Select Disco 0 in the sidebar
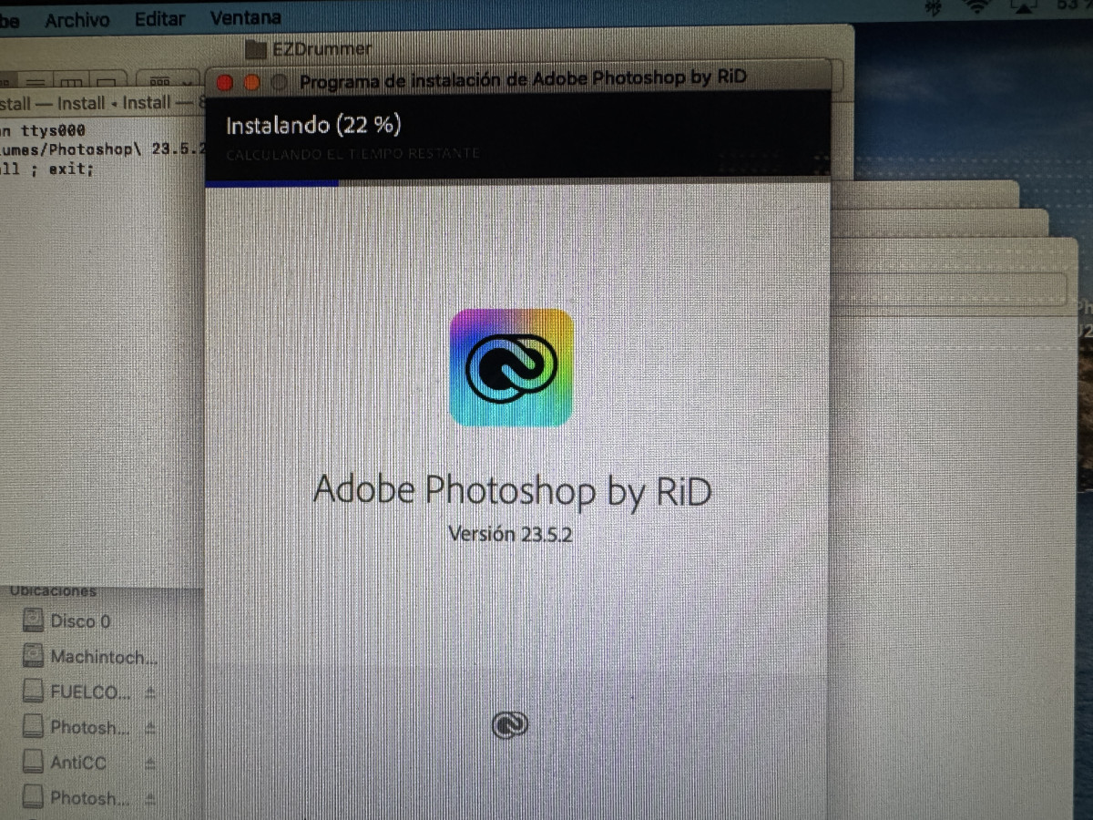 pos(79,621)
